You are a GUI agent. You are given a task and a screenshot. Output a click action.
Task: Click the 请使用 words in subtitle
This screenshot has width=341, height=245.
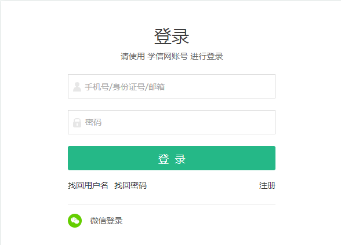(x=133, y=56)
